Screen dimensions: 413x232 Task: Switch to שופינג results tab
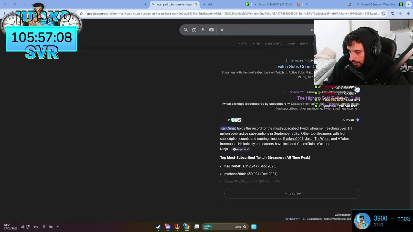[291, 43]
